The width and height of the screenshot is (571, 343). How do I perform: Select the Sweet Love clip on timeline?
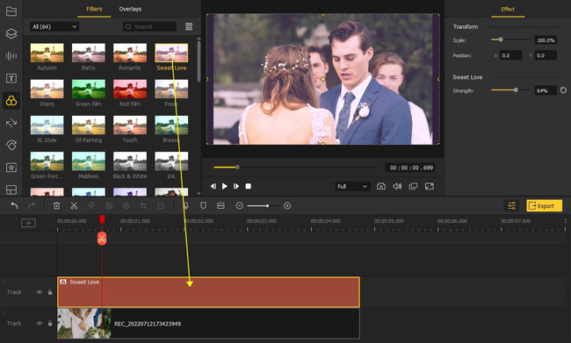pos(208,292)
